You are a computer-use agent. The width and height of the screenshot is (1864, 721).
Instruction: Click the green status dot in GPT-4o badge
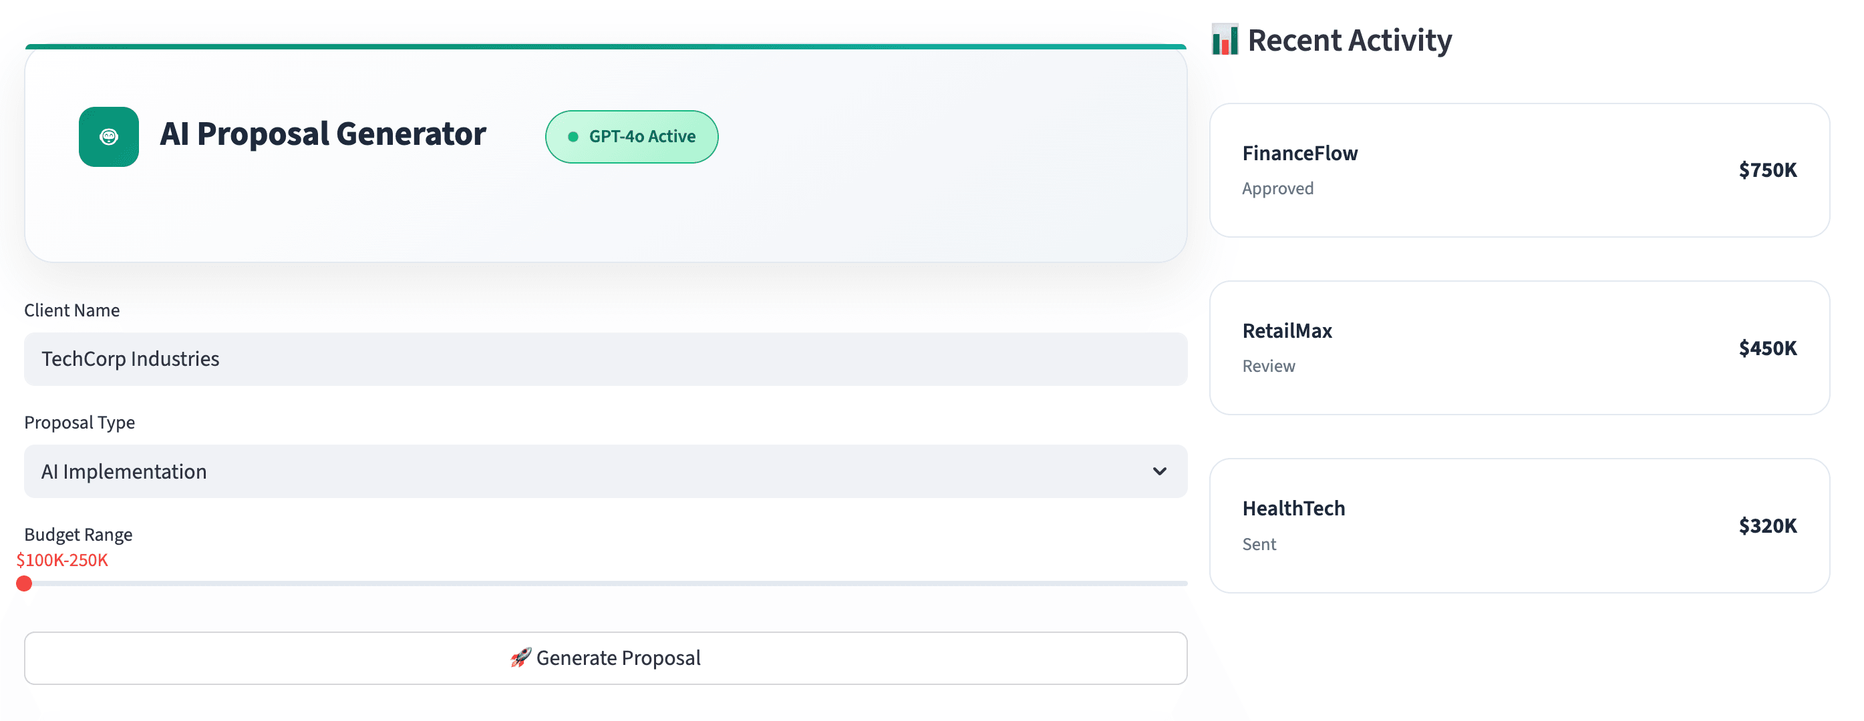click(573, 136)
